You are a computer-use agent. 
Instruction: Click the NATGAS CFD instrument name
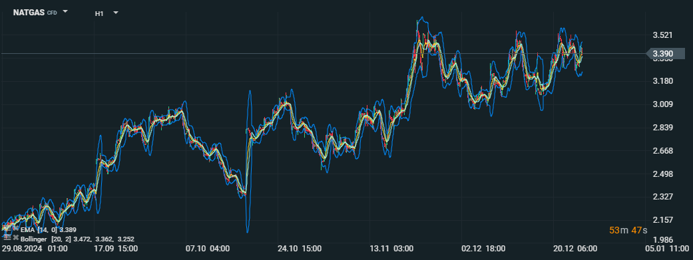pyautogui.click(x=35, y=13)
